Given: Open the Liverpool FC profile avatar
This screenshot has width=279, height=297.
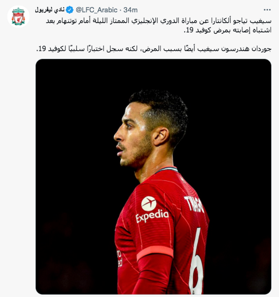Looking at the screenshot, I should 19,16.
